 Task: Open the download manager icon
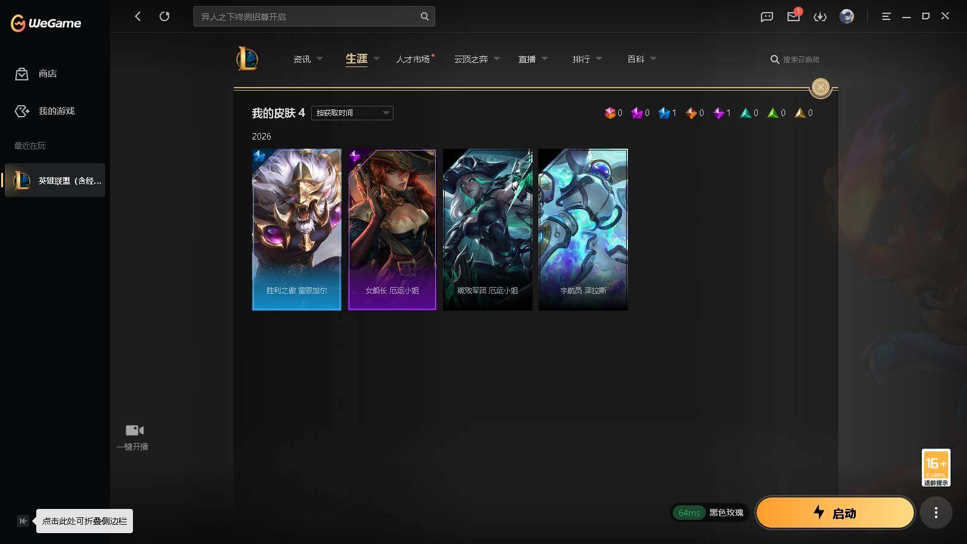click(820, 16)
